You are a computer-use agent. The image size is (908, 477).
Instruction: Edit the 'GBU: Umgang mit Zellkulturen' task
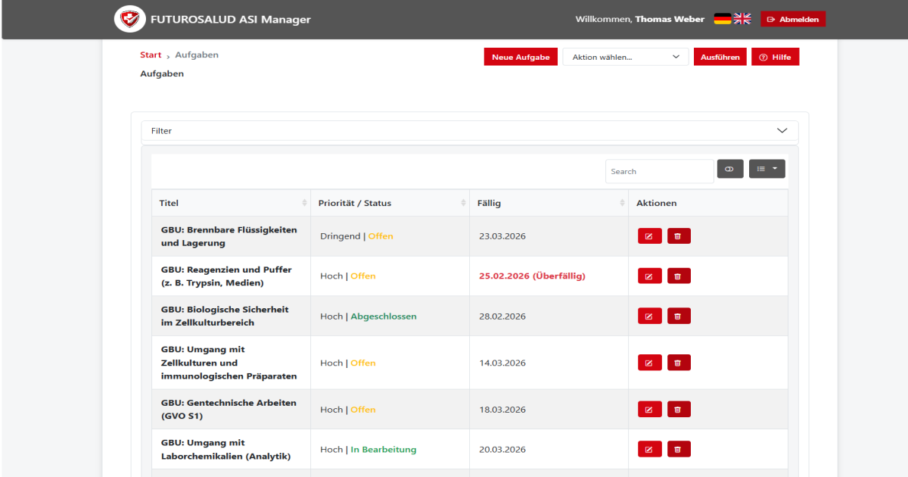coord(649,362)
